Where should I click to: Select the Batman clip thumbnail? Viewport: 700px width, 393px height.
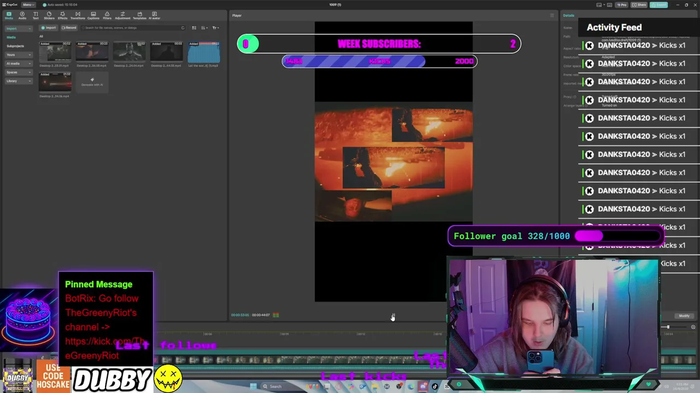pos(130,52)
